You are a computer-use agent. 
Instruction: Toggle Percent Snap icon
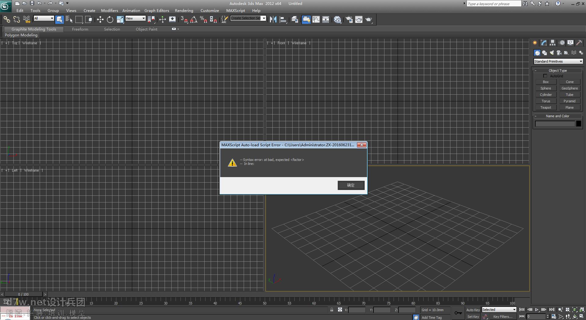203,20
